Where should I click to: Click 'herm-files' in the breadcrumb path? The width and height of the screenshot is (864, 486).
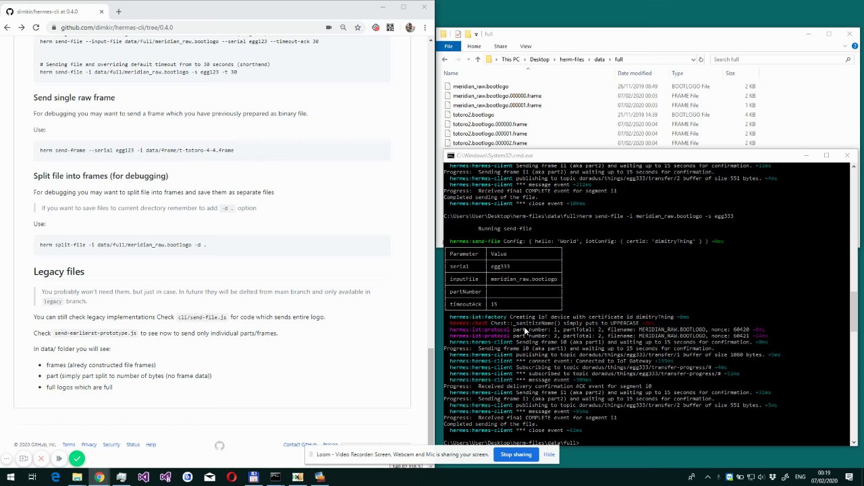pos(572,59)
